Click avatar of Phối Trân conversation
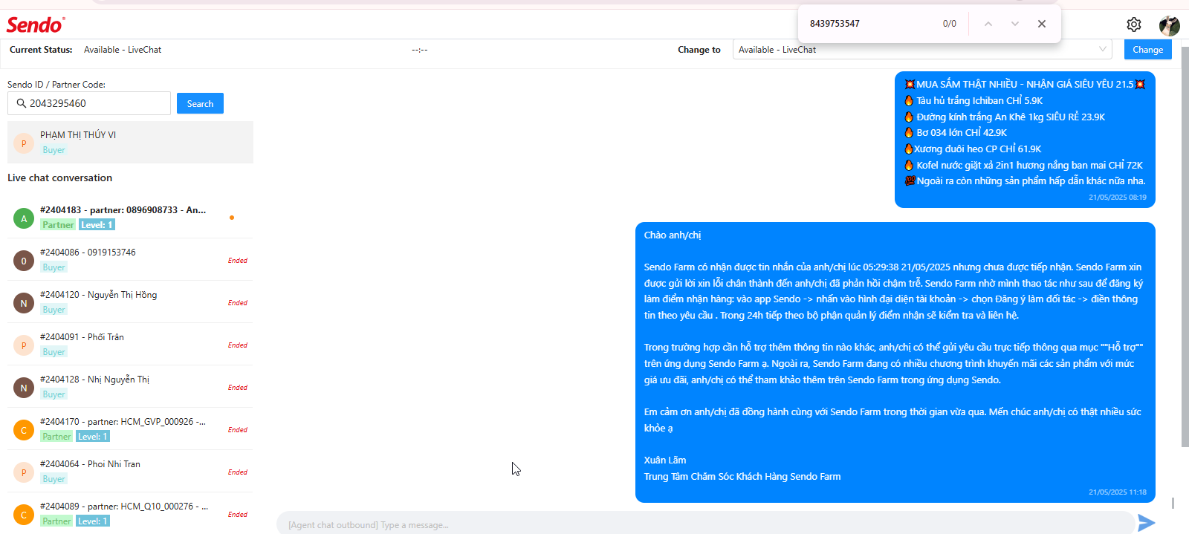The image size is (1189, 534). coord(24,345)
